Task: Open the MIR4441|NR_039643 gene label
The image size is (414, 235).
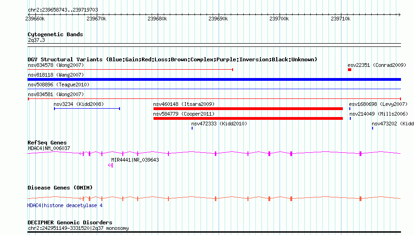Action: (x=135, y=160)
